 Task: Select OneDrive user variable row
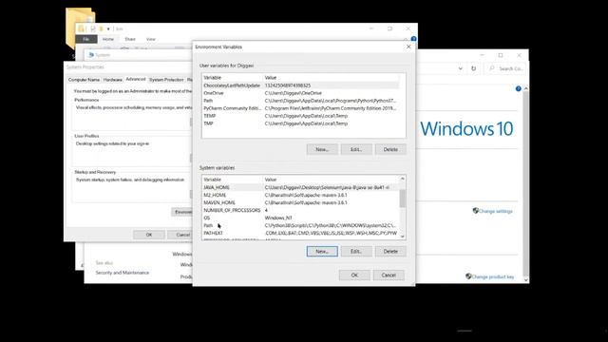click(301, 93)
